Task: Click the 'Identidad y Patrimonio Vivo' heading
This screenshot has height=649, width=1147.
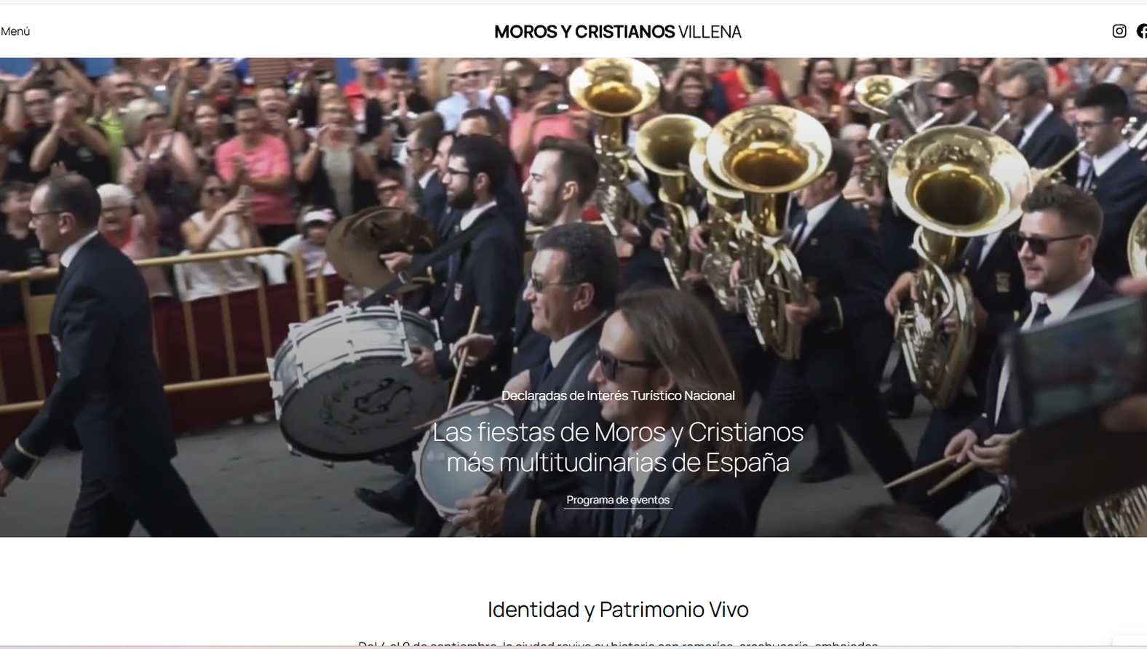Action: [x=618, y=609]
